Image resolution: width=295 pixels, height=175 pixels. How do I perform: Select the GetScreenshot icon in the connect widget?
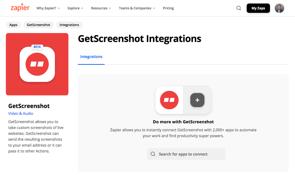pos(169,100)
